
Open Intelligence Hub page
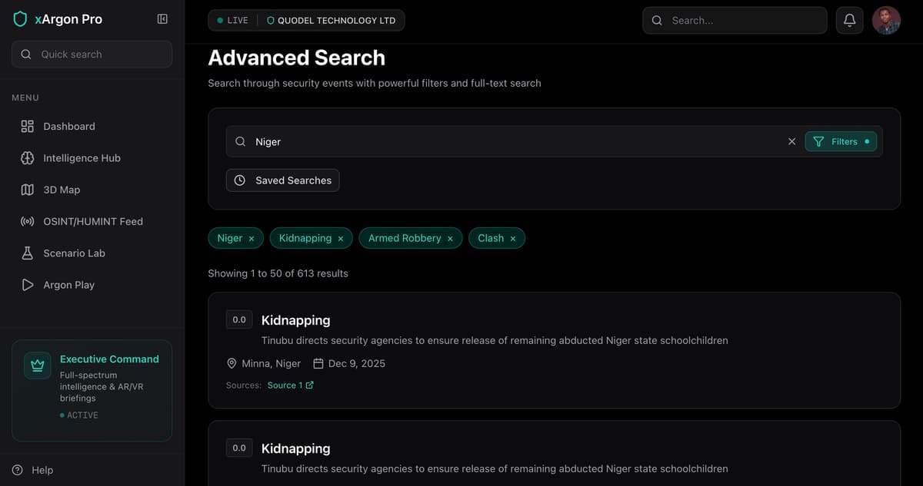82,158
